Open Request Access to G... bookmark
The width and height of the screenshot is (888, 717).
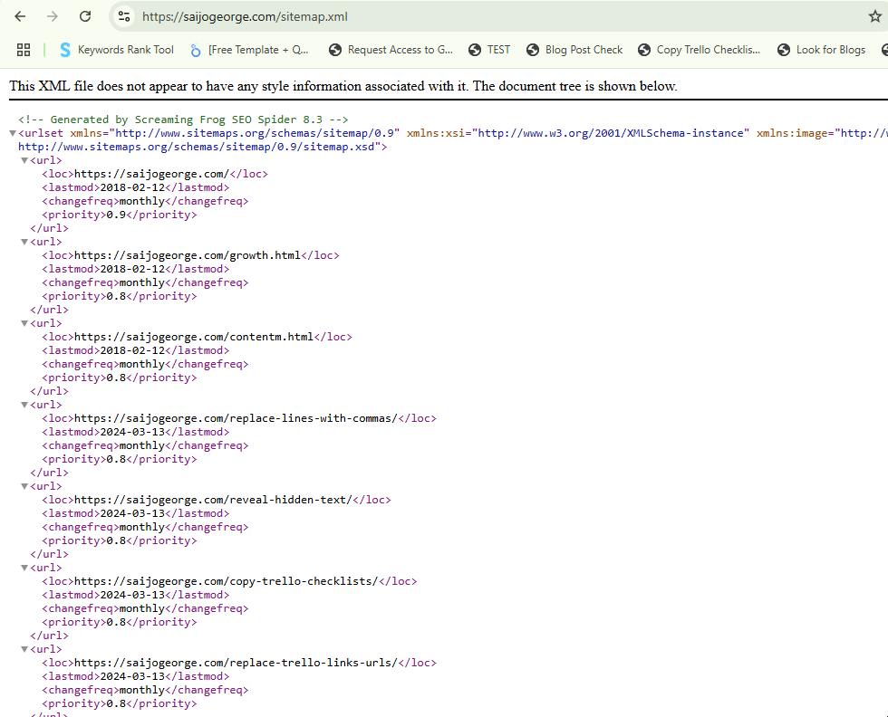point(391,50)
